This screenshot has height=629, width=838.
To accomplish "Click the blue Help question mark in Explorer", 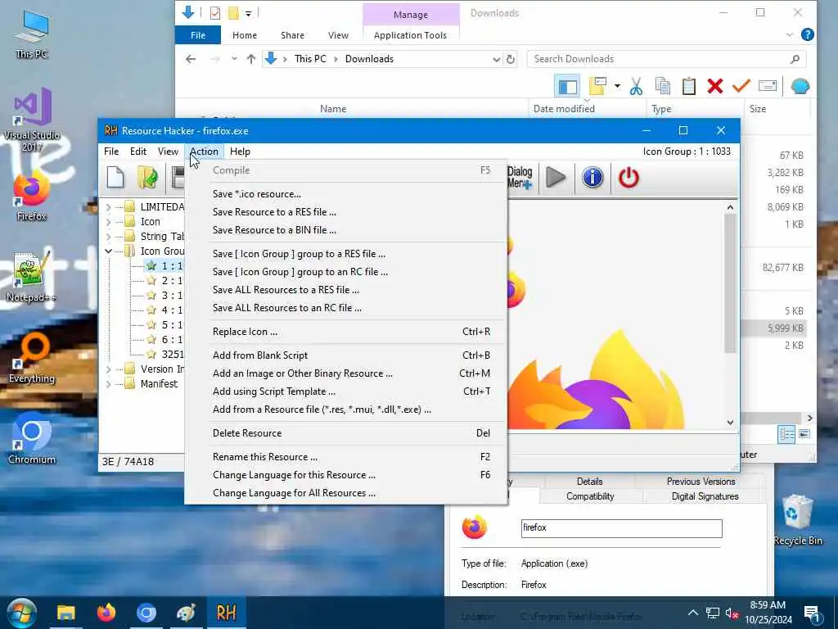I will pyautogui.click(x=808, y=34).
